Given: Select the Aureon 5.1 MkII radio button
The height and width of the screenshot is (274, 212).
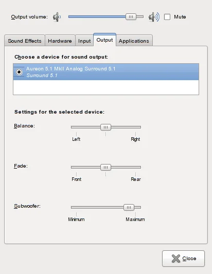Looking at the screenshot, I should click(x=19, y=72).
